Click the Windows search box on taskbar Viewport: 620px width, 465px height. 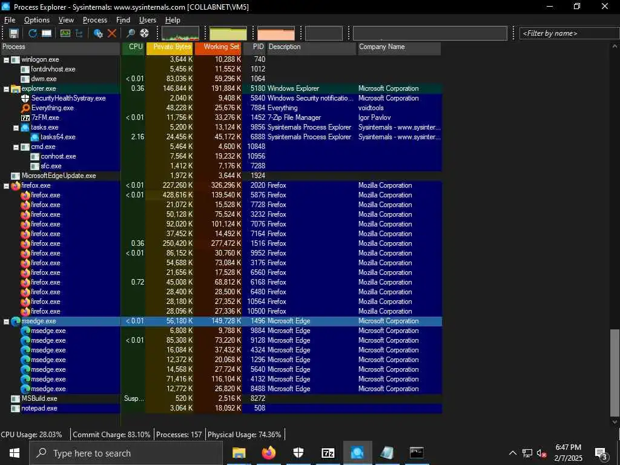(126, 453)
